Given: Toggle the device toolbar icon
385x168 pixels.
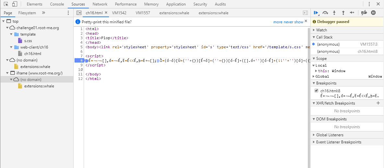Looking at the screenshot, I should pos(15,4).
